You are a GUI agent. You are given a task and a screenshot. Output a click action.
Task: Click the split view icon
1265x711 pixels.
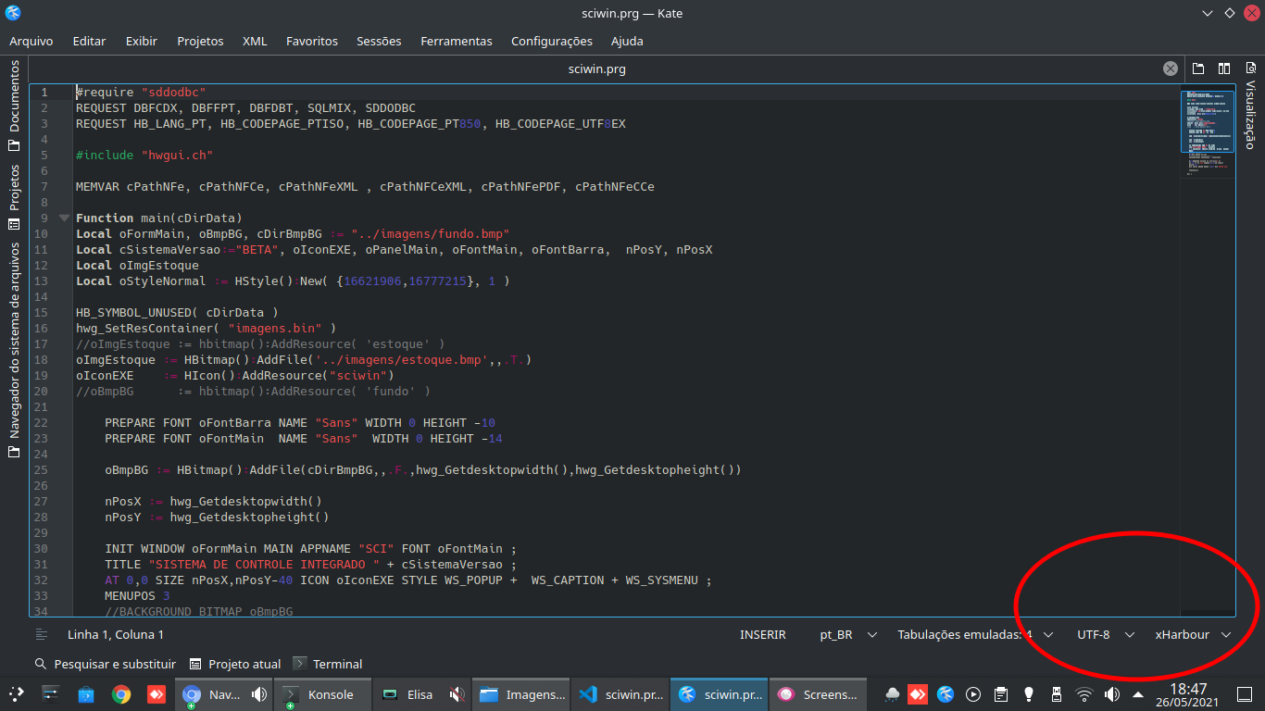pyautogui.click(x=1224, y=69)
